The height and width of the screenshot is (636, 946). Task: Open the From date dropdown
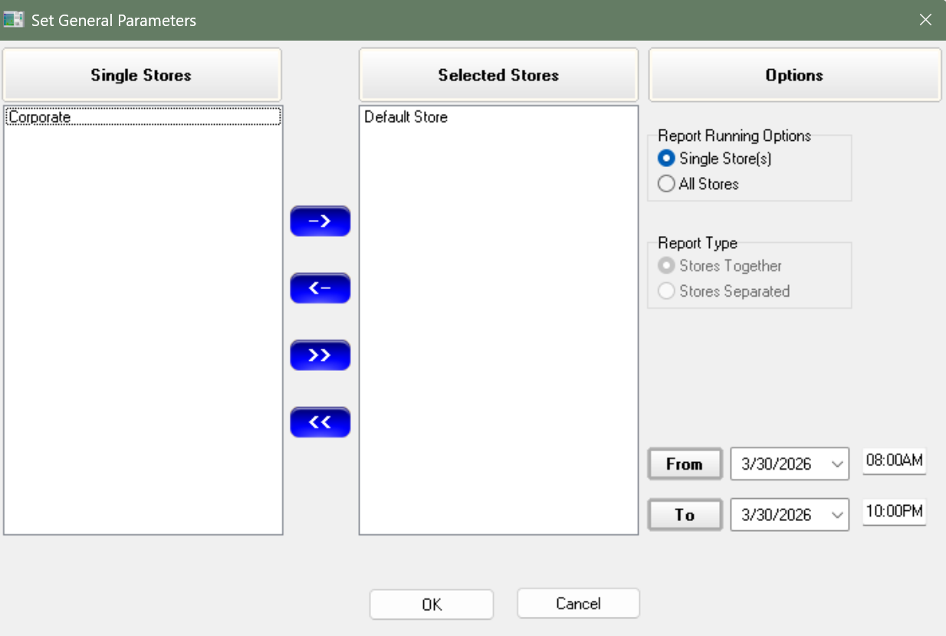pyautogui.click(x=837, y=464)
